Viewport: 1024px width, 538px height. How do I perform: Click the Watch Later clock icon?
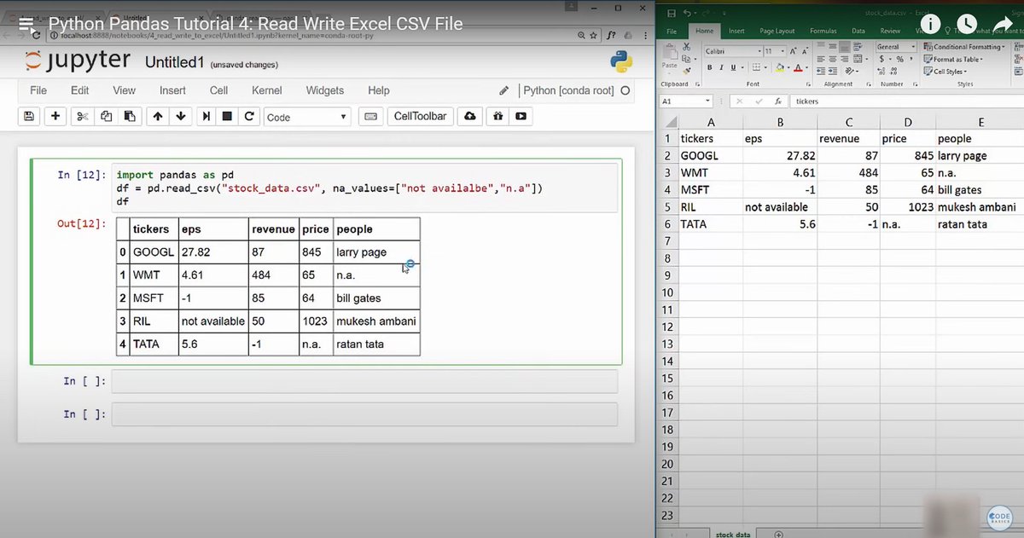967,24
